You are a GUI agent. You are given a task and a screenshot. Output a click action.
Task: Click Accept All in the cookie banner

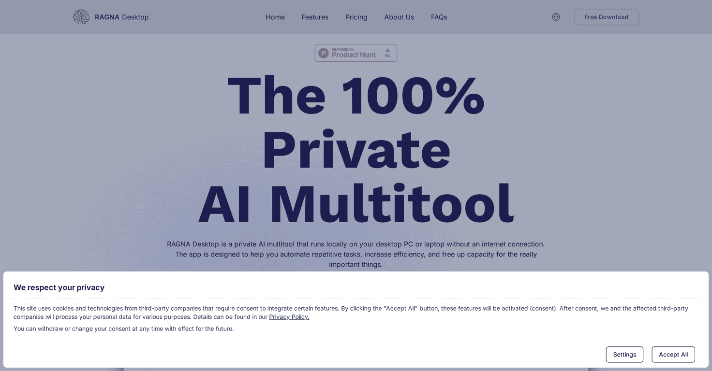point(673,354)
